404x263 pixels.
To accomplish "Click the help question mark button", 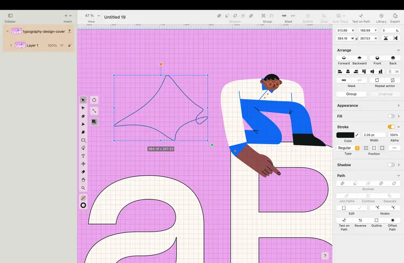I will point(325,256).
